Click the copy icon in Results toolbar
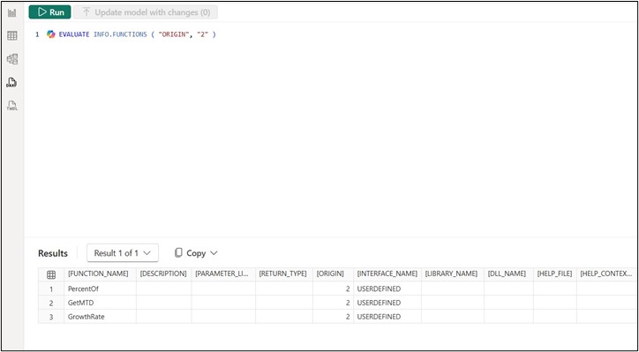639x352 pixels. 178,253
